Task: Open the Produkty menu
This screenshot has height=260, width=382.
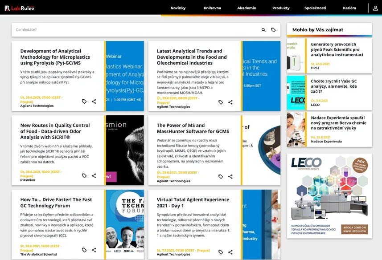Action: point(281,8)
